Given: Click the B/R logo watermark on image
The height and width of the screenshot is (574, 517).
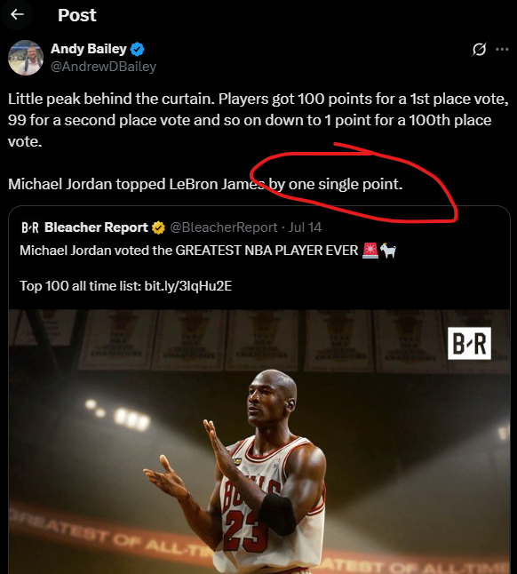Looking at the screenshot, I should click(469, 343).
